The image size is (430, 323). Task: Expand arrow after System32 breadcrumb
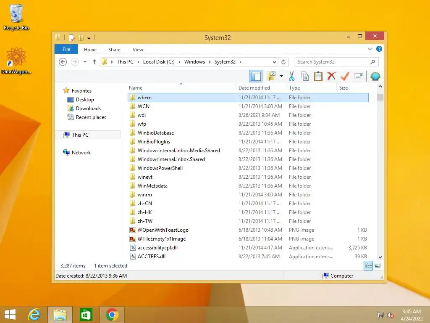click(241, 62)
